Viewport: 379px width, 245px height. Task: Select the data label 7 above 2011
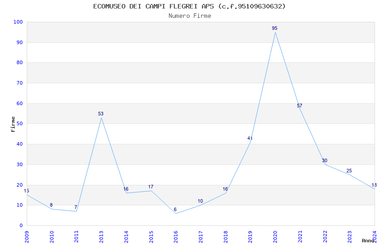tap(76, 207)
